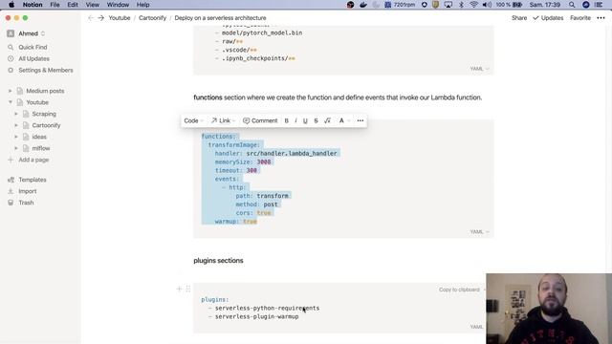Open the text color menu
The image size is (612, 344).
pyautogui.click(x=344, y=121)
